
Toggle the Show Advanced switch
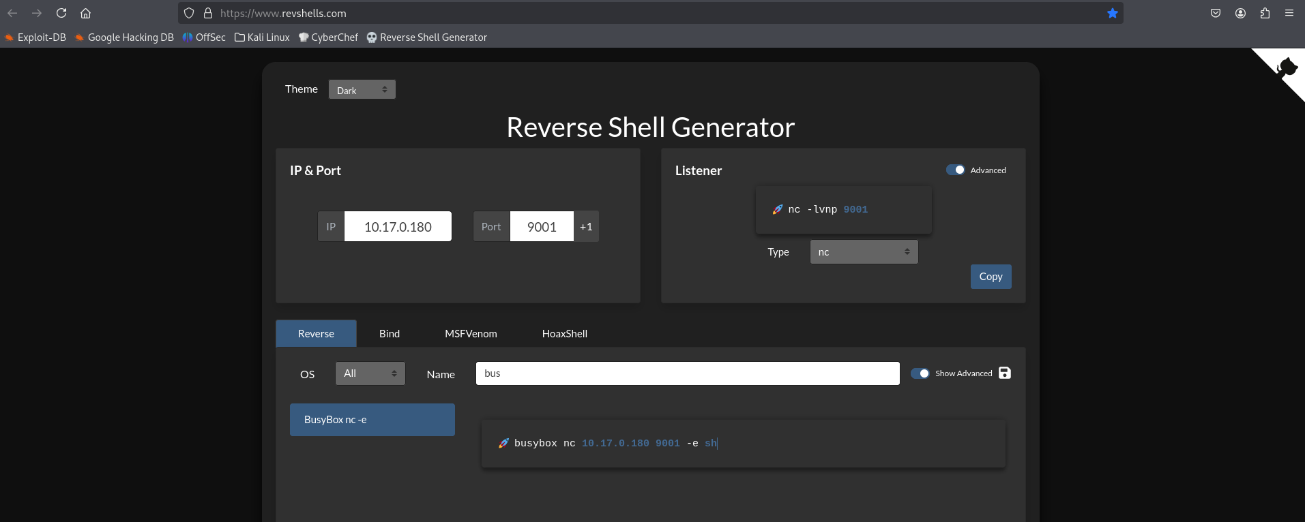(x=920, y=373)
